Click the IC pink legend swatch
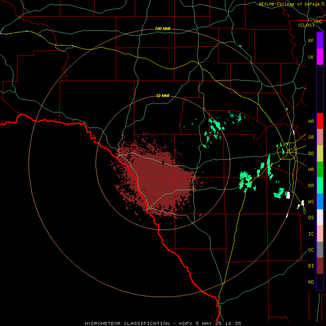 [x=320, y=234]
